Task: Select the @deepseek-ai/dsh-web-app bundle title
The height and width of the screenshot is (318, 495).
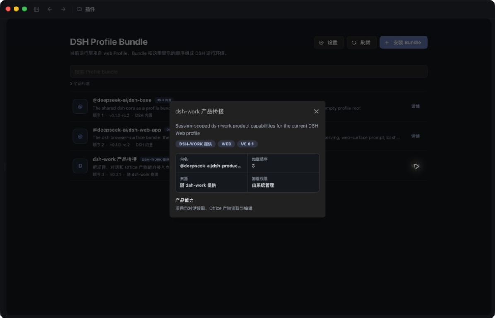Action: 127,130
